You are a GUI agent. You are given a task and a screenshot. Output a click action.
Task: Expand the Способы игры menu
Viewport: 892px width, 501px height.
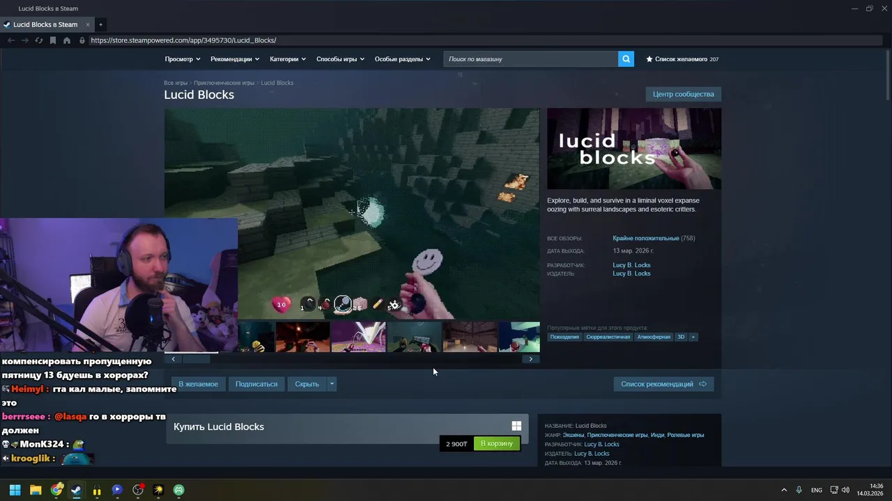tap(340, 59)
